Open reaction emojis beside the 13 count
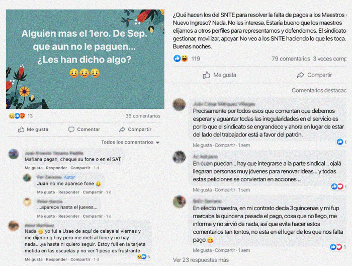352x266 pixels. 17,116
